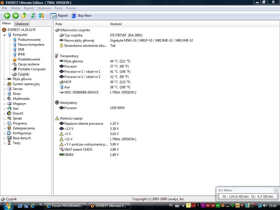Select the IPMI tree item
The image size is (280, 210).
[21, 54]
